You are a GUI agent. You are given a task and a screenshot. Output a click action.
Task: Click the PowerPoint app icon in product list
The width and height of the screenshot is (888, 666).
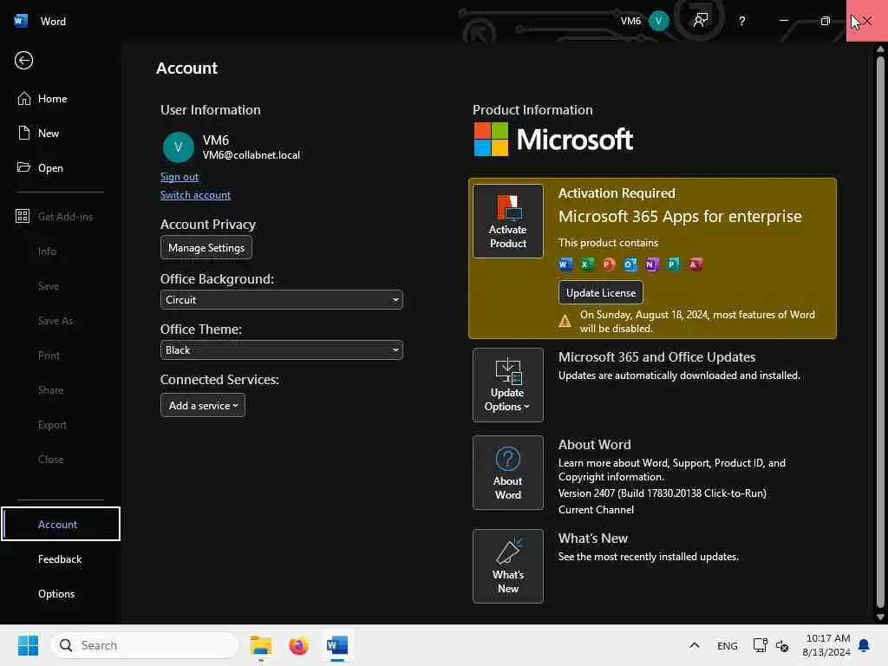pyautogui.click(x=609, y=264)
